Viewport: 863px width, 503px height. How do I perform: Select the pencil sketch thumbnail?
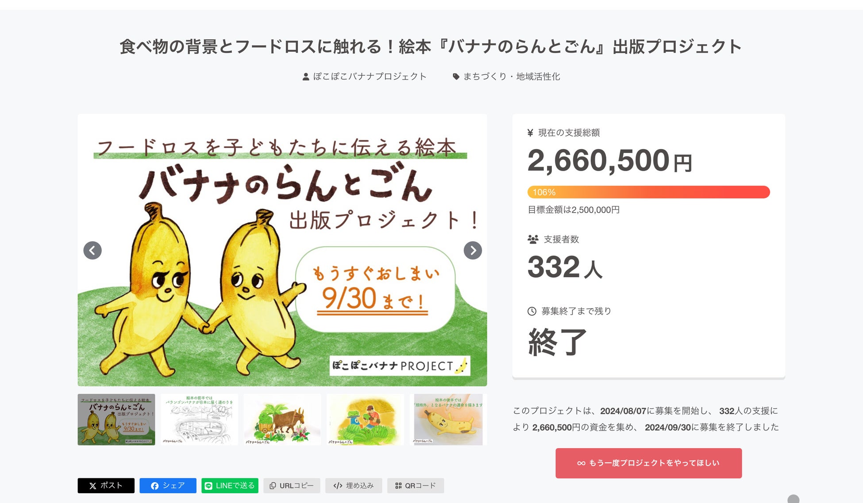point(199,419)
